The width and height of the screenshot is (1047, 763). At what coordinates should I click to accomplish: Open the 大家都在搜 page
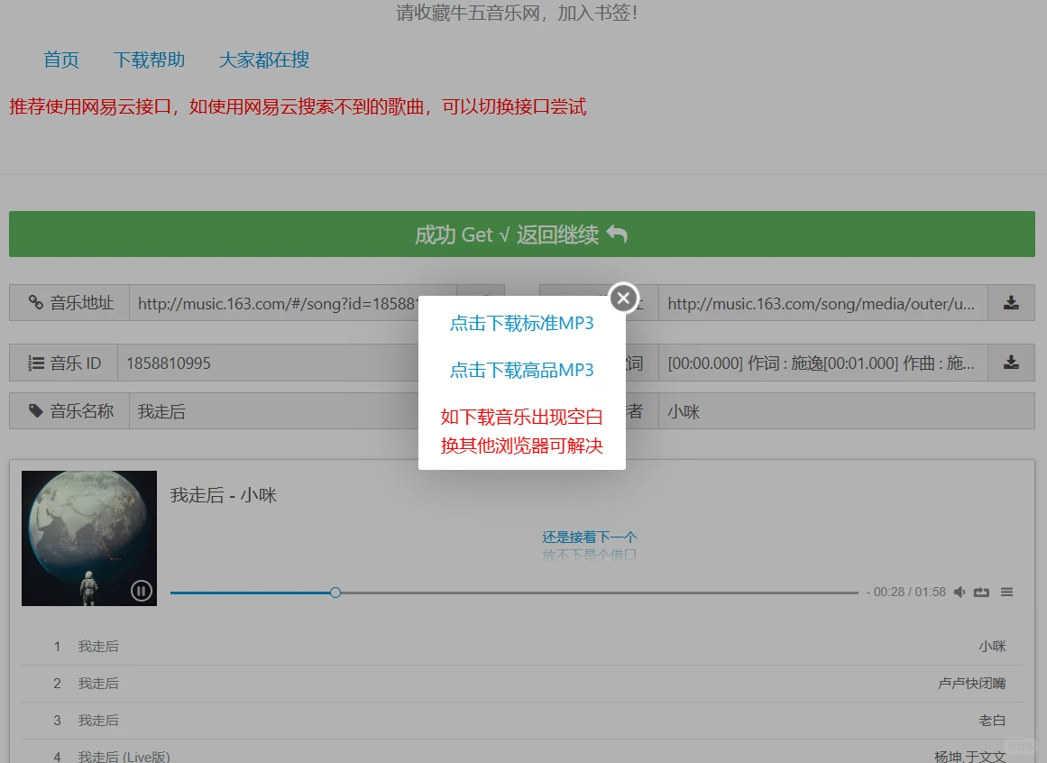[x=265, y=60]
